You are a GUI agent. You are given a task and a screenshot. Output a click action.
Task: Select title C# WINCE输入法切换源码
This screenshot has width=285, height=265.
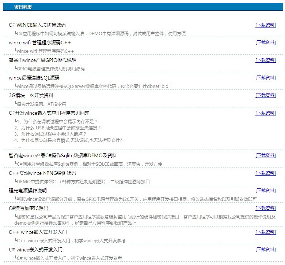(37, 25)
